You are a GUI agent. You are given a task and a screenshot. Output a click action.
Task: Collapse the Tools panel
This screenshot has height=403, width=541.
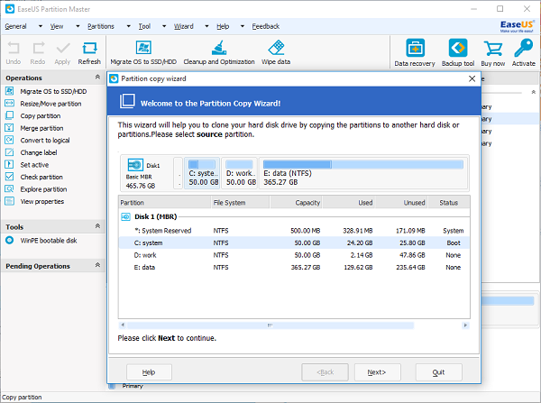(x=97, y=226)
